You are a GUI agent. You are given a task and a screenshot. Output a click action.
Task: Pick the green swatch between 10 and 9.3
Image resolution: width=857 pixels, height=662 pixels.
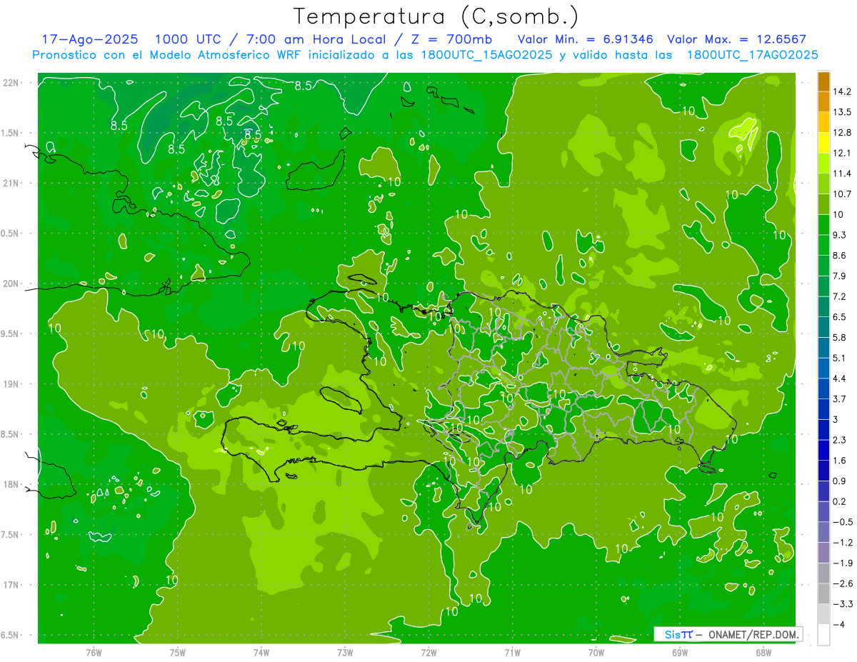pyautogui.click(x=823, y=225)
